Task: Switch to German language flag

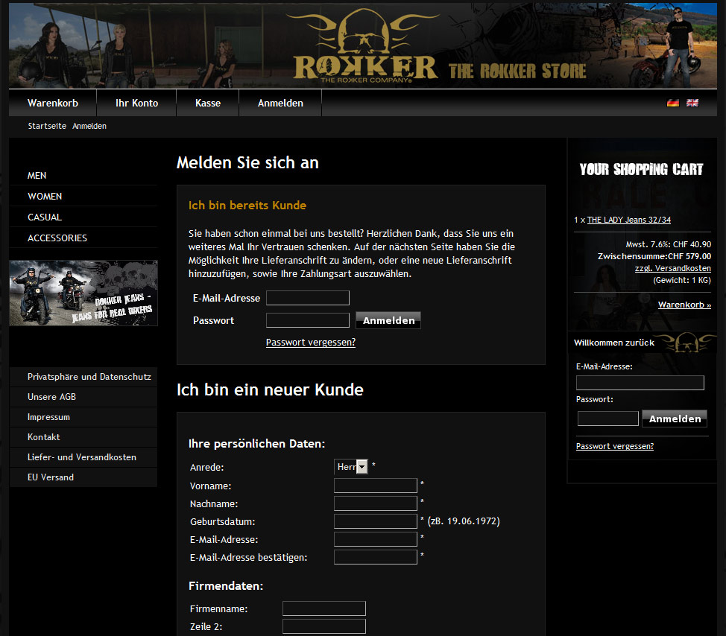Action: (673, 103)
